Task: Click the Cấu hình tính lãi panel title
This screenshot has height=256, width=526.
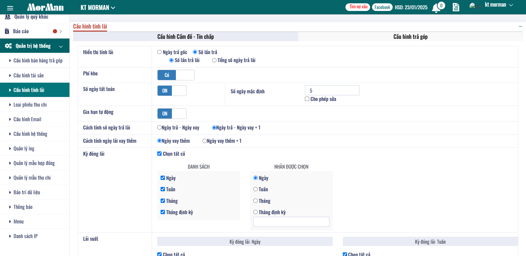Action: point(90,26)
